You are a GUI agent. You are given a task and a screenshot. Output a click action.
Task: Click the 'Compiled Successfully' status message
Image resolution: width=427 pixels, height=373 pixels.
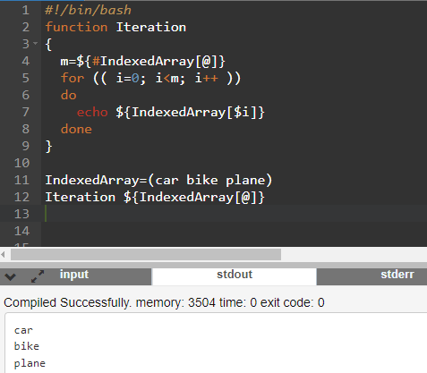pyautogui.click(x=164, y=303)
